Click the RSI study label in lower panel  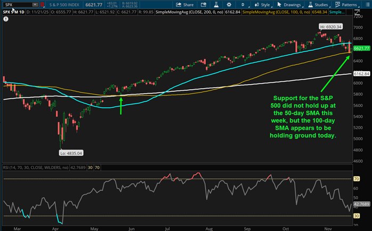pyautogui.click(x=36, y=167)
